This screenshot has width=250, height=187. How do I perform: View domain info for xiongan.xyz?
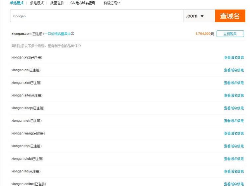[234, 57]
